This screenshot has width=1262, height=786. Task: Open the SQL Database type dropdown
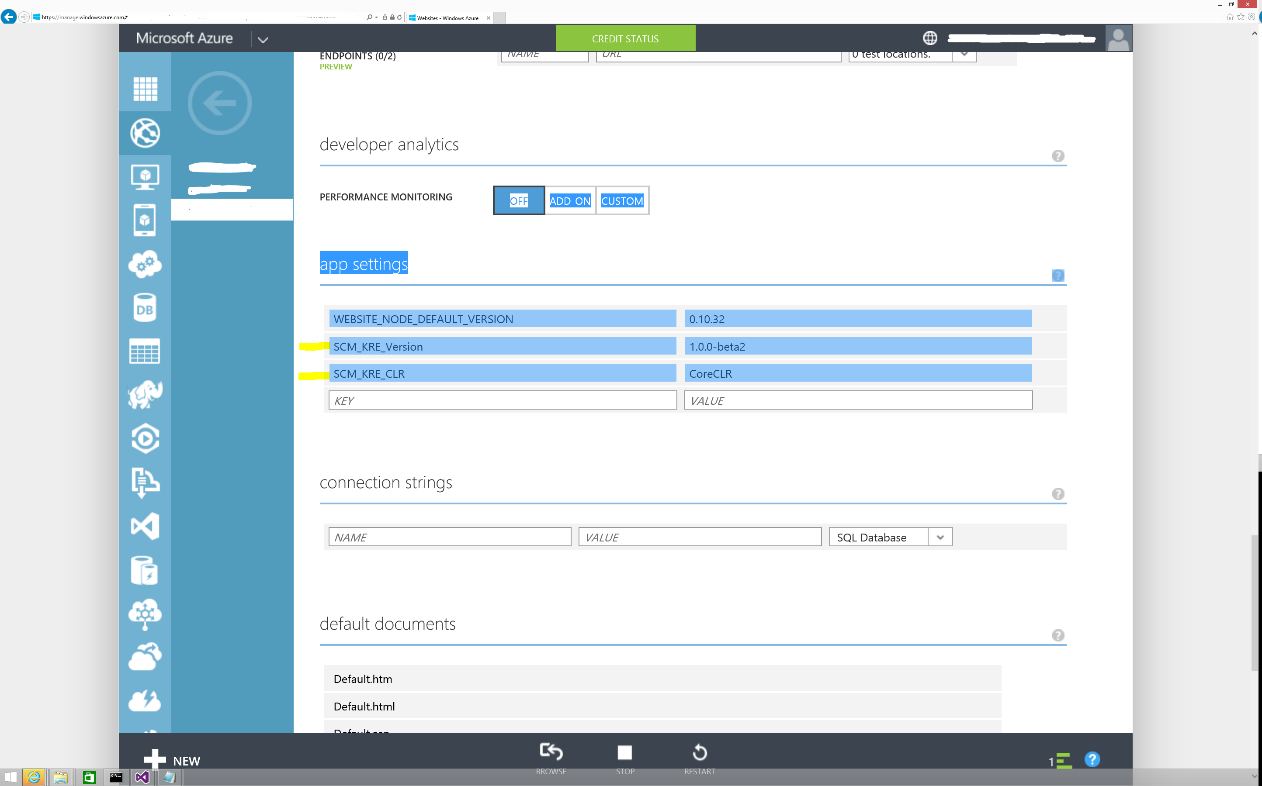pyautogui.click(x=940, y=537)
